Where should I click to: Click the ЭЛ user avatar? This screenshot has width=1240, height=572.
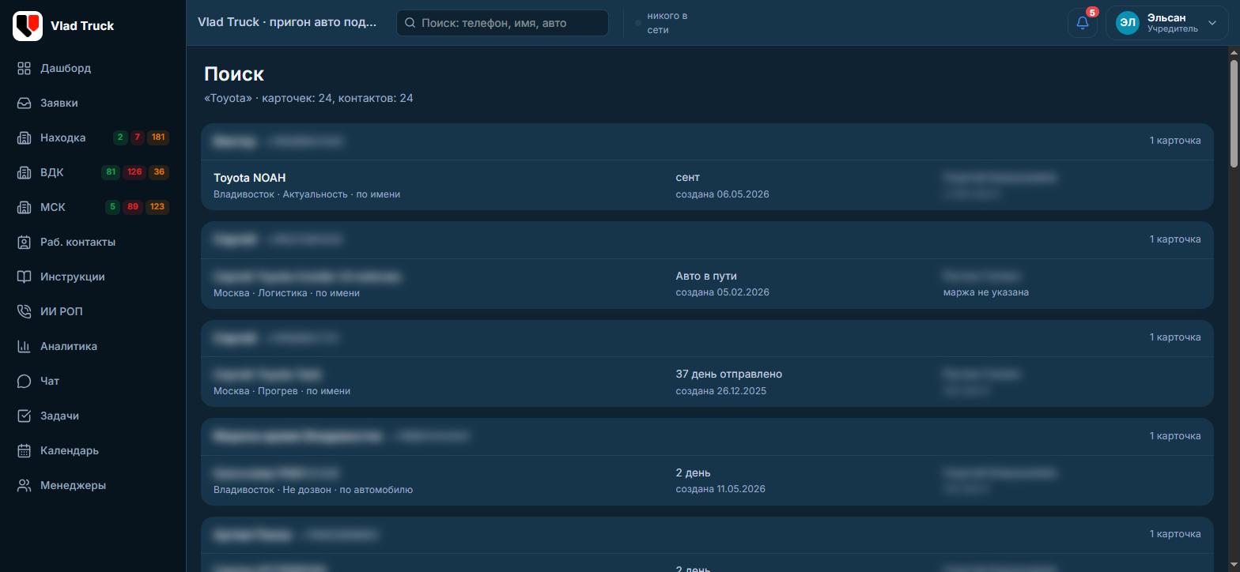pos(1128,23)
